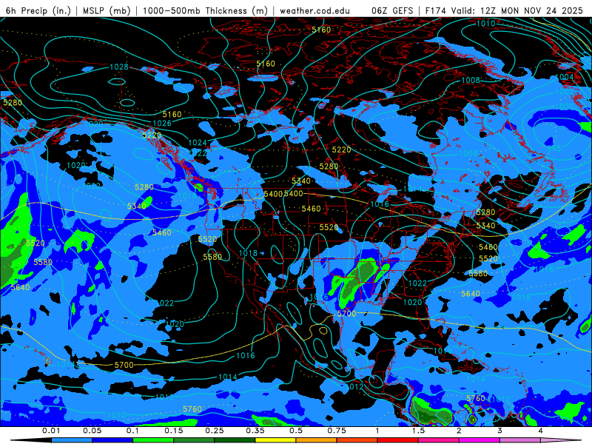Click the 0.05 precipitation scale label

pyautogui.click(x=92, y=431)
